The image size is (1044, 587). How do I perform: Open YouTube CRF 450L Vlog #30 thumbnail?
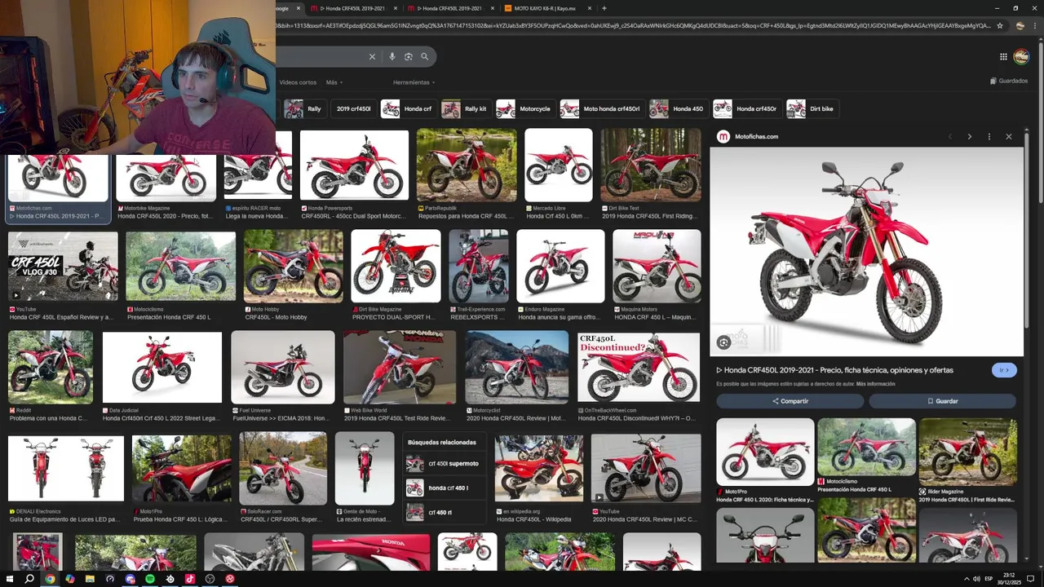coord(63,267)
